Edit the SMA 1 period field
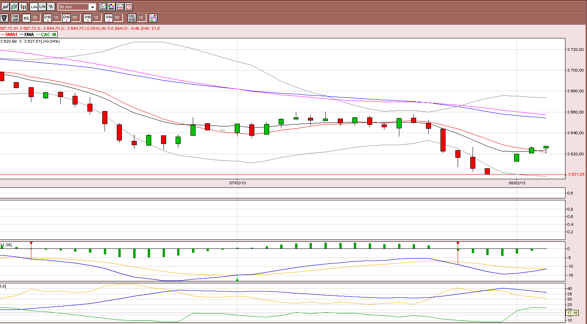The image size is (587, 324). coord(96,18)
